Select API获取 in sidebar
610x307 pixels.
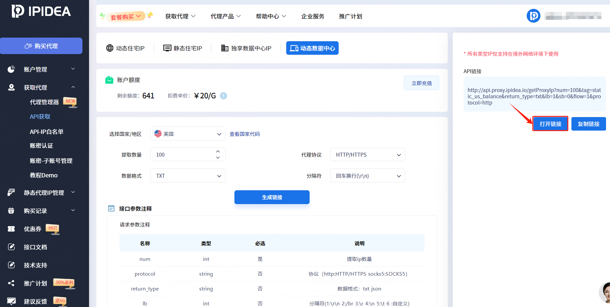coord(40,116)
